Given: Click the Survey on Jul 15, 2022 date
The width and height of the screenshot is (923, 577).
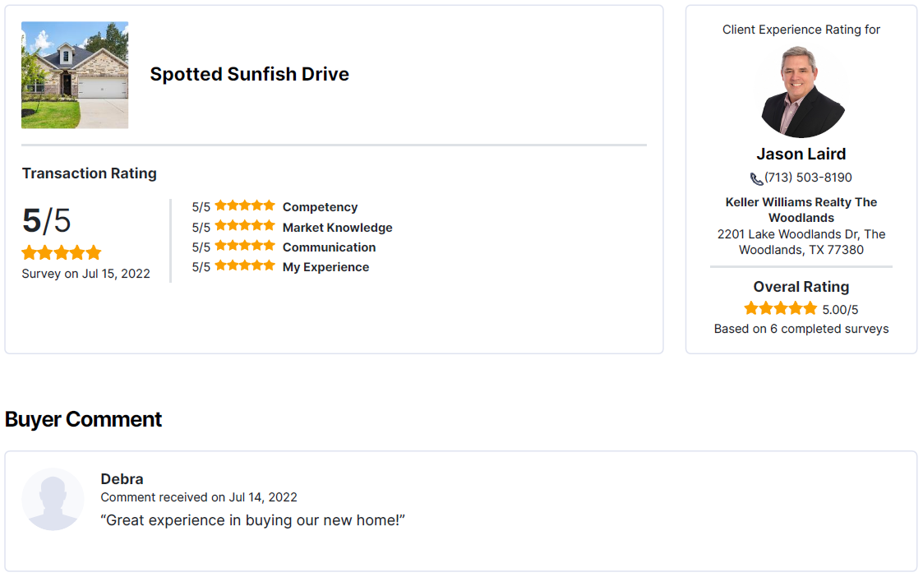Looking at the screenshot, I should point(86,274).
